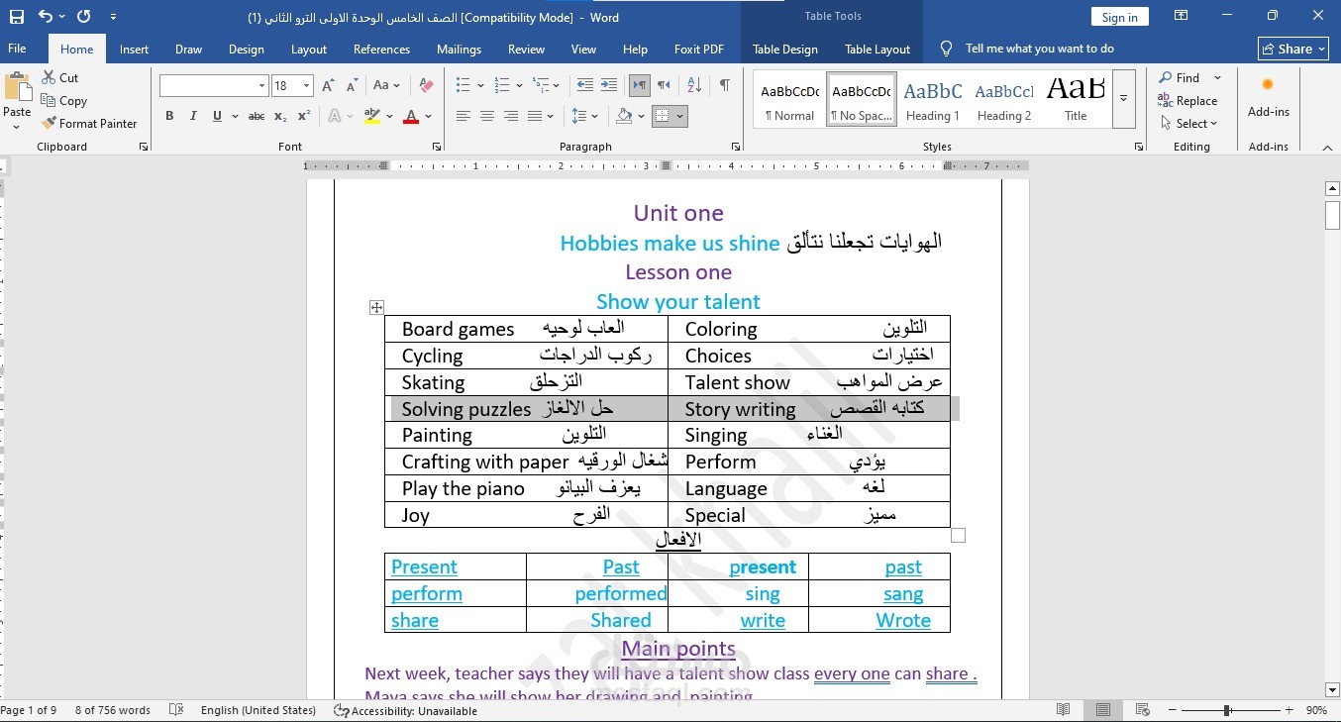Redo the last action
1341x722 pixels.
(x=83, y=16)
